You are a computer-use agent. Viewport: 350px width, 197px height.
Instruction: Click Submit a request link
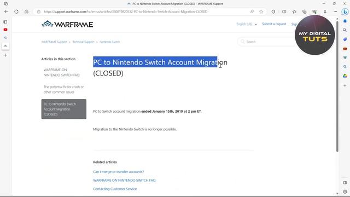(274, 24)
